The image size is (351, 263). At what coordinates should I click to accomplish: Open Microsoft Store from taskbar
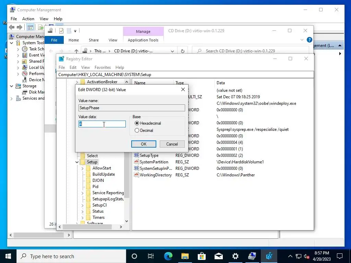pyautogui.click(x=202, y=256)
